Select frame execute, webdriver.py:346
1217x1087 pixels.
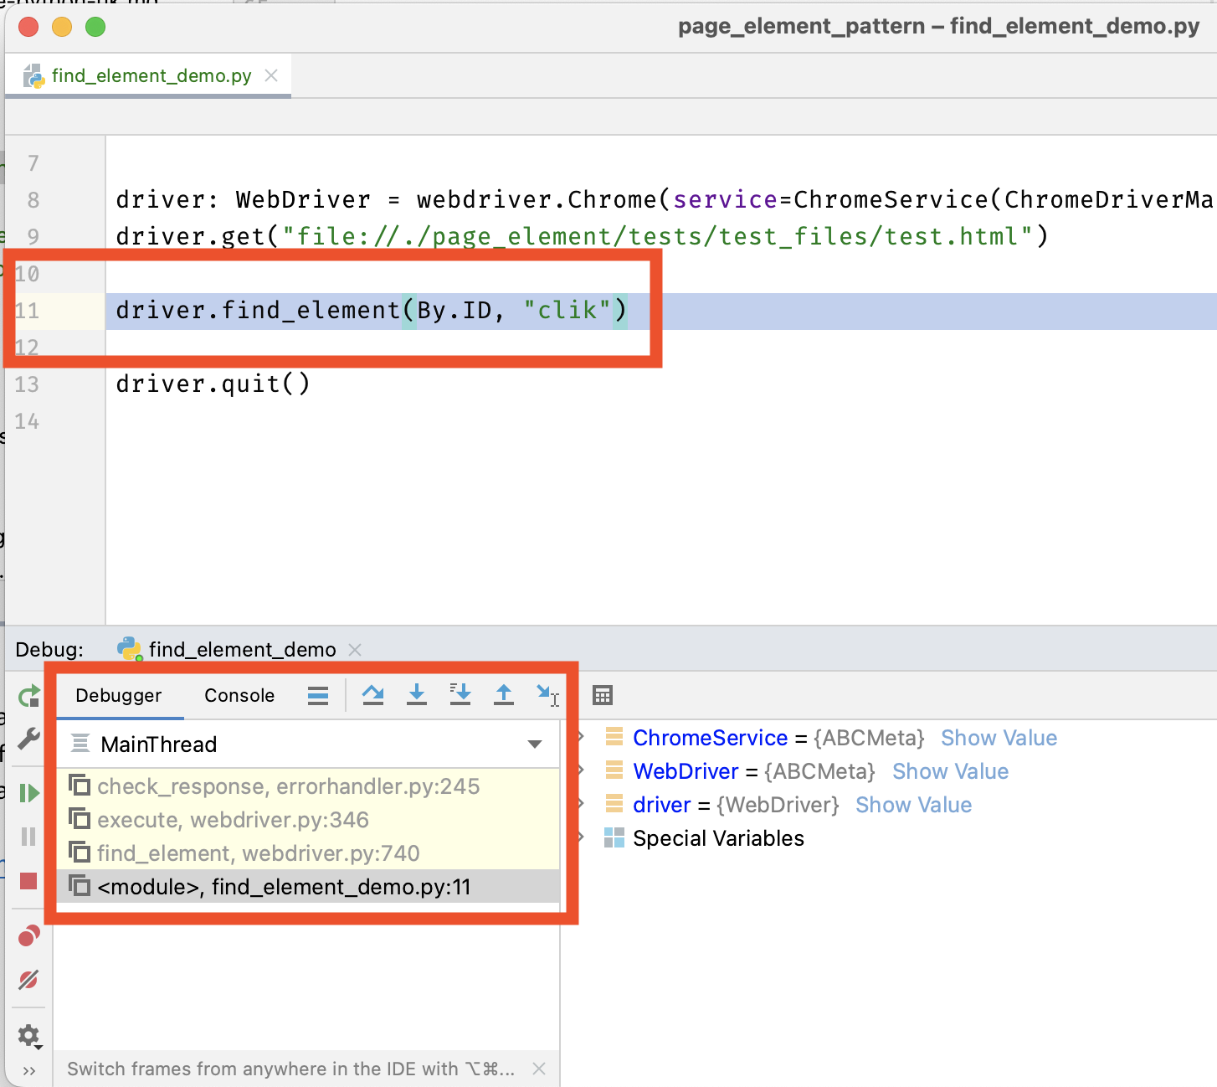[308, 820]
